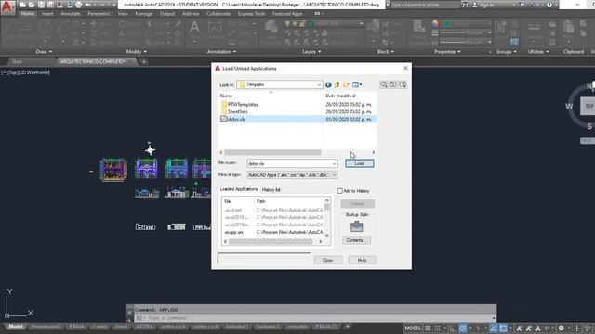Toggle polar tracking in status bar
595x334 pixels.
tap(463, 328)
